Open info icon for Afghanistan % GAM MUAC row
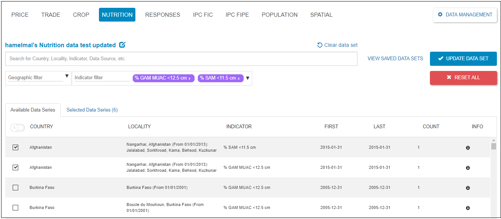Image resolution: width=501 pixels, height=219 pixels. (x=468, y=168)
